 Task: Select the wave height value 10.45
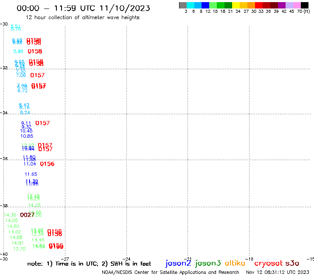tap(26, 131)
